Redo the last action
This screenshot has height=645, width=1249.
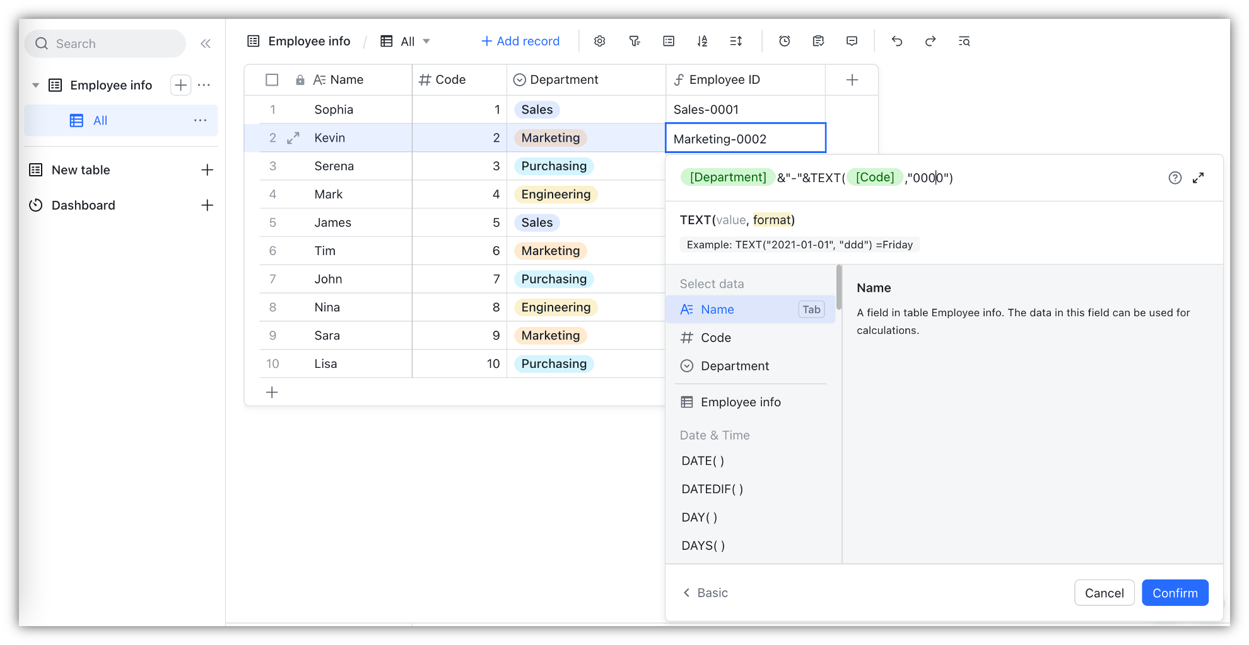point(930,41)
